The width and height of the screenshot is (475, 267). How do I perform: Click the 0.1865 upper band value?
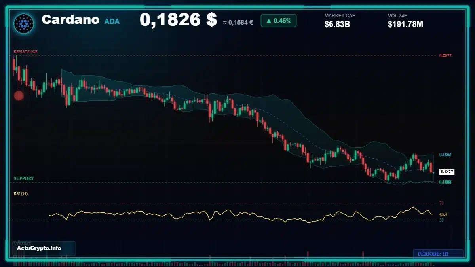[445, 155]
